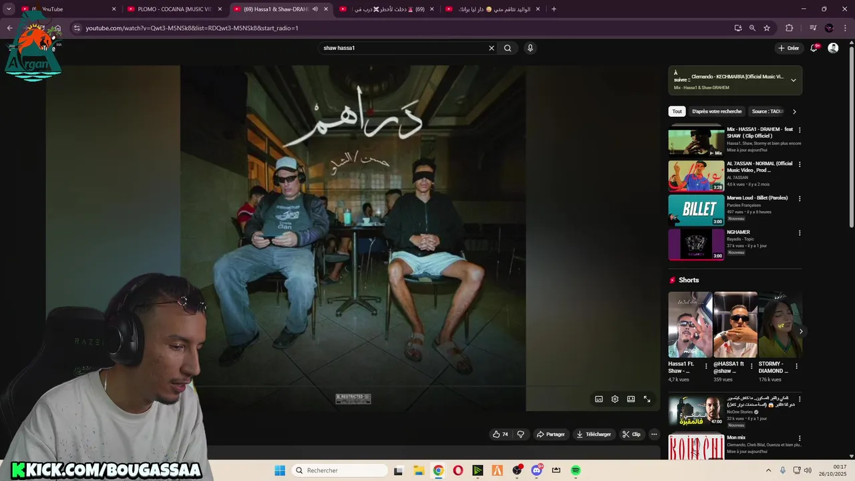Open a new browser tab
The width and height of the screenshot is (855, 481).
(554, 9)
